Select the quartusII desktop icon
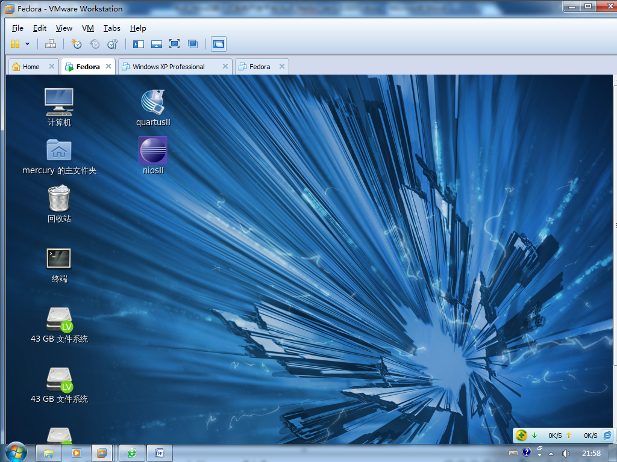Screen dimensions: 617x462 click(x=154, y=108)
